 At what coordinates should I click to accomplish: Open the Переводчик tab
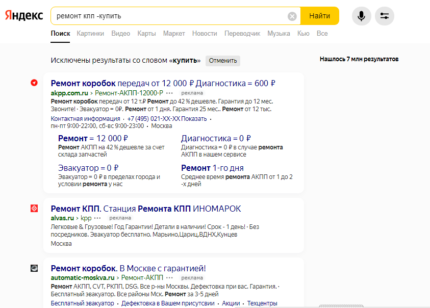click(x=242, y=34)
